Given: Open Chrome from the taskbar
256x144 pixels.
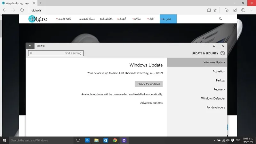Looking at the screenshot, I should pyautogui.click(x=115, y=140).
